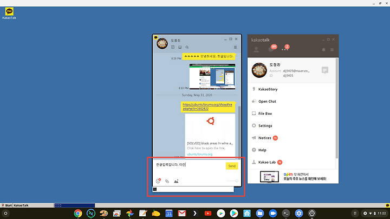Image resolution: width=390 pixels, height=219 pixels.
Task: Click the main profile picture
Action: coord(259,70)
